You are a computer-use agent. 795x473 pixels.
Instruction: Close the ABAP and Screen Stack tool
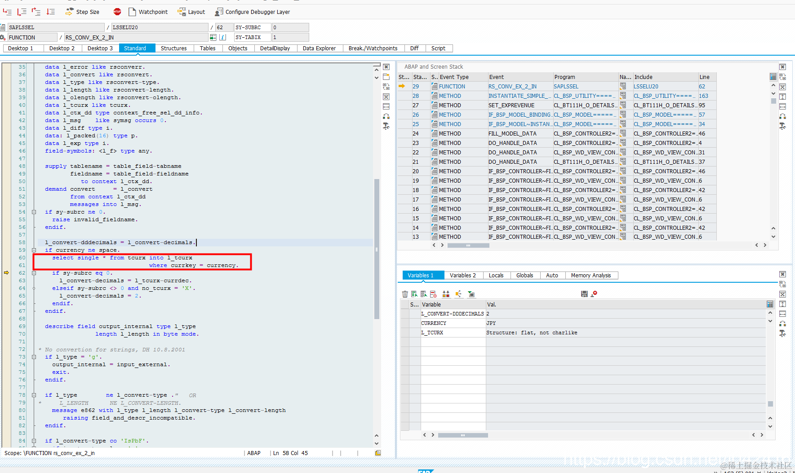782,67
